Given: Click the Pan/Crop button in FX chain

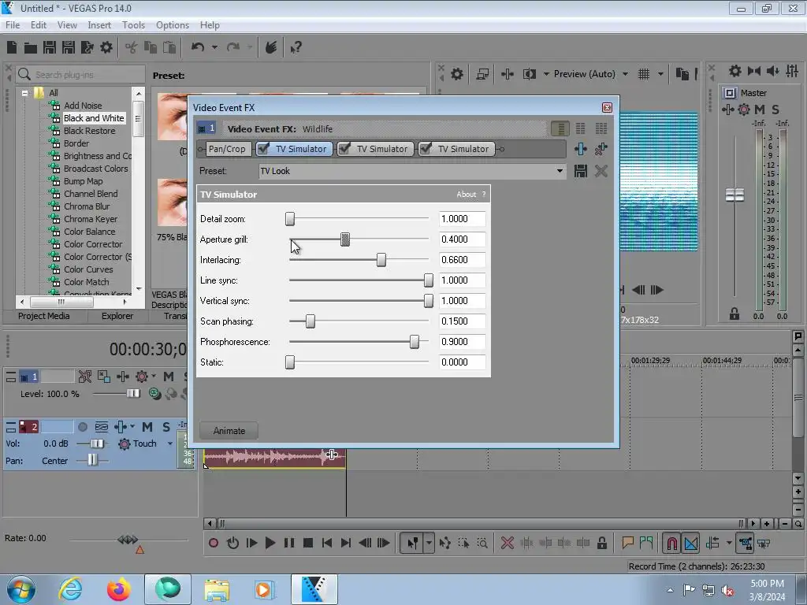Looking at the screenshot, I should click(227, 149).
